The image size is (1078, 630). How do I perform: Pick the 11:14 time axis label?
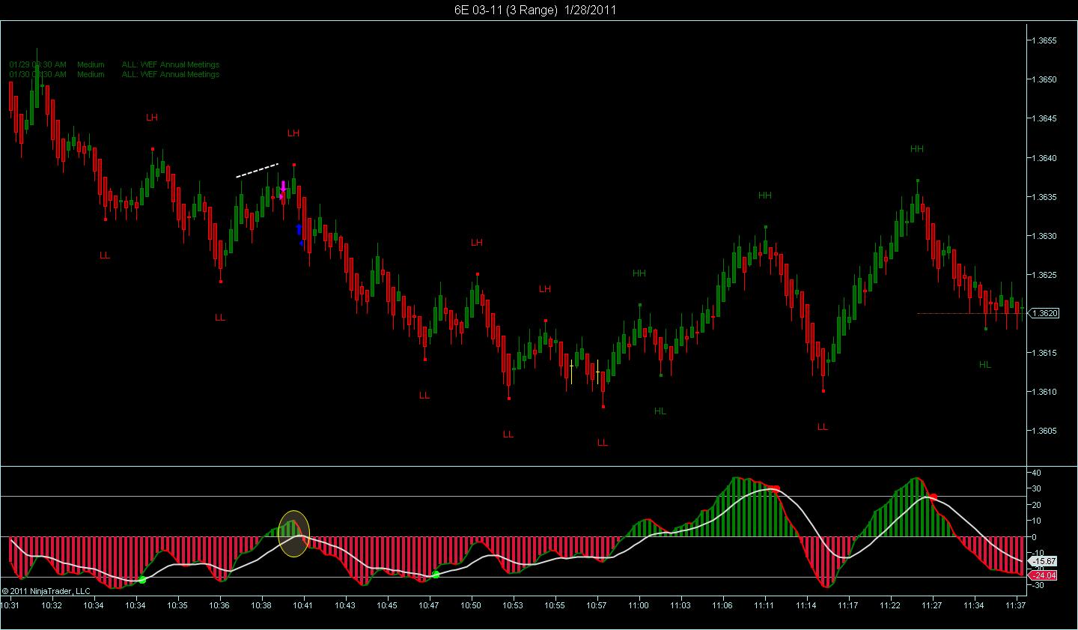click(807, 605)
